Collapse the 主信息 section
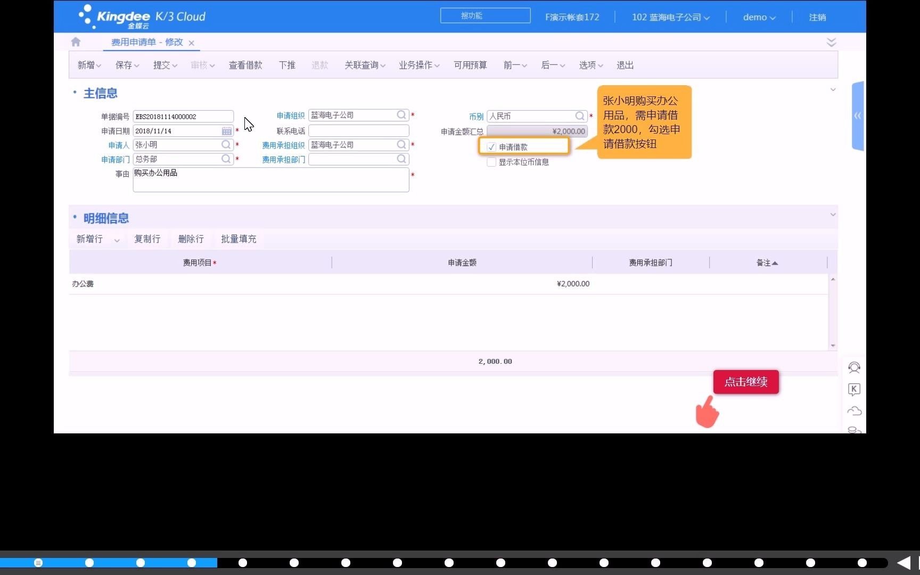920x575 pixels. (x=833, y=90)
